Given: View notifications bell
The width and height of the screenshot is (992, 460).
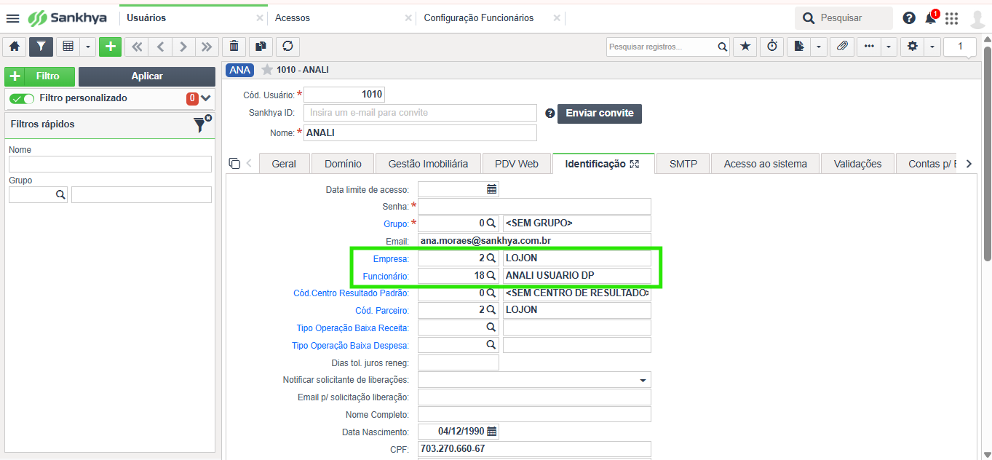Looking at the screenshot, I should coord(930,17).
